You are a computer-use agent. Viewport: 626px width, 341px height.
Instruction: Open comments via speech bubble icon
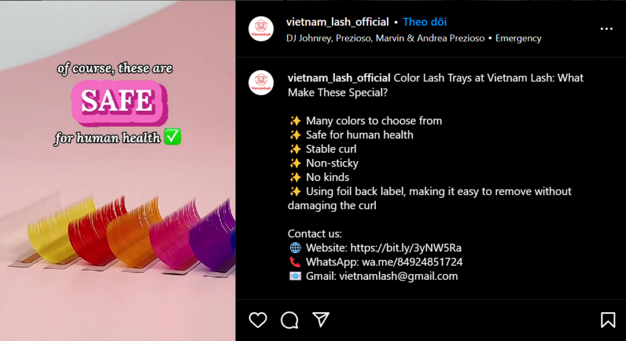click(x=289, y=320)
